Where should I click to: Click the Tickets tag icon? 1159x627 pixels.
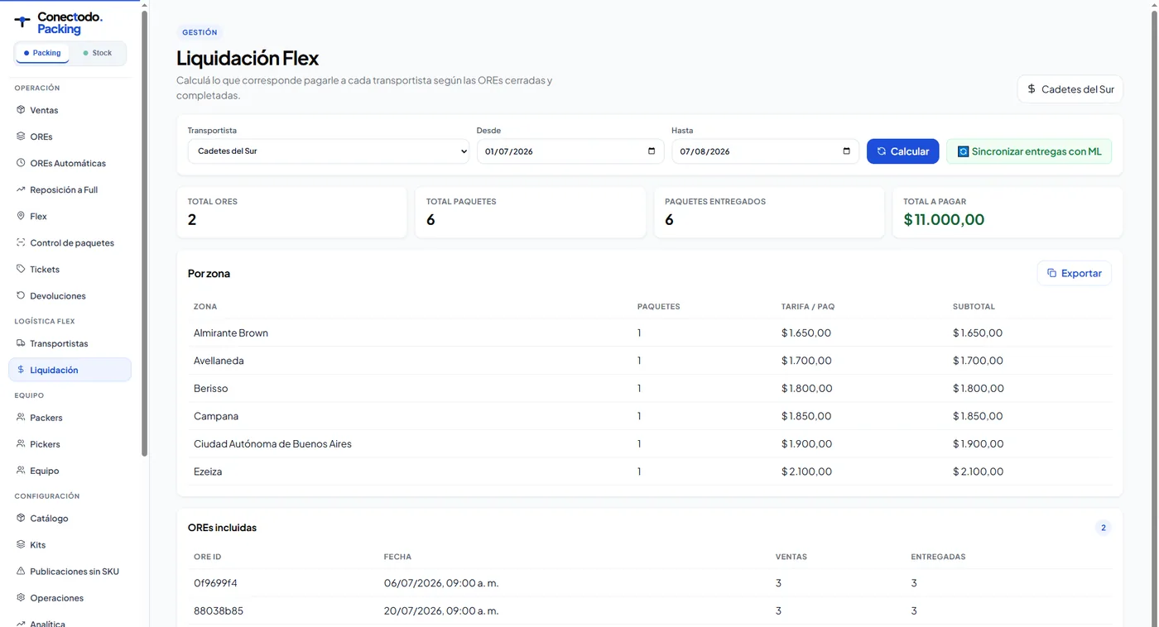[x=21, y=269]
